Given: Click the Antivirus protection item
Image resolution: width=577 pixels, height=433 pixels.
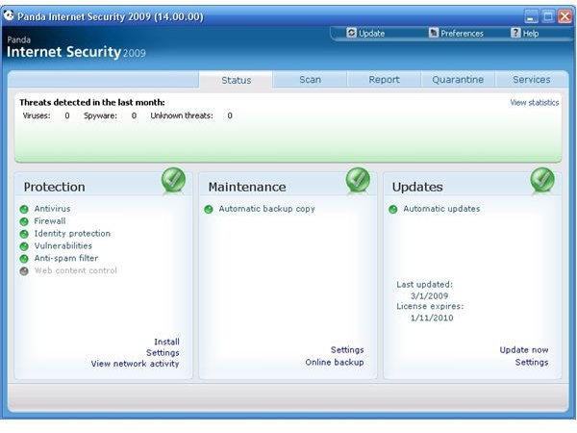Looking at the screenshot, I should pyautogui.click(x=52, y=209).
